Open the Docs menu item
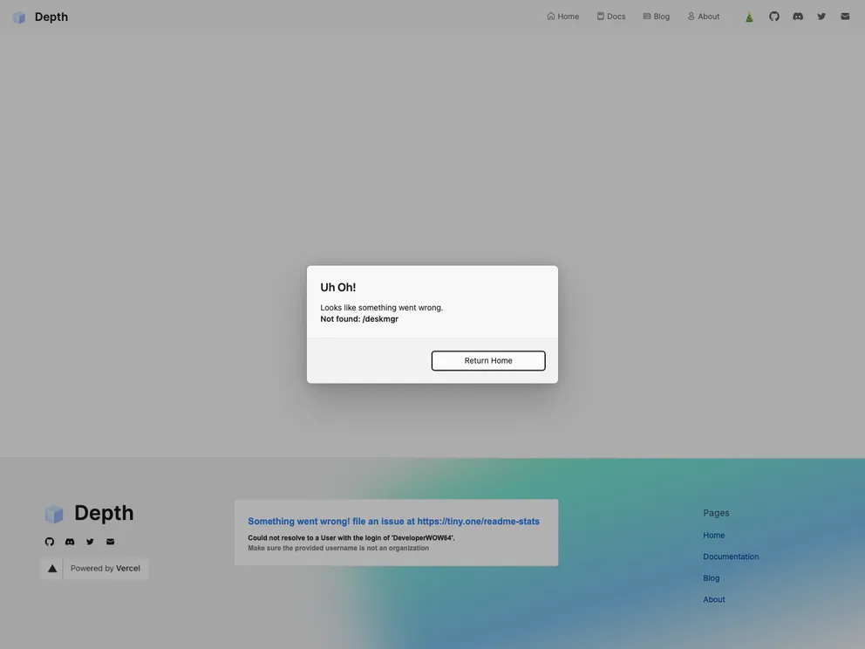Image resolution: width=865 pixels, height=649 pixels. coord(611,16)
